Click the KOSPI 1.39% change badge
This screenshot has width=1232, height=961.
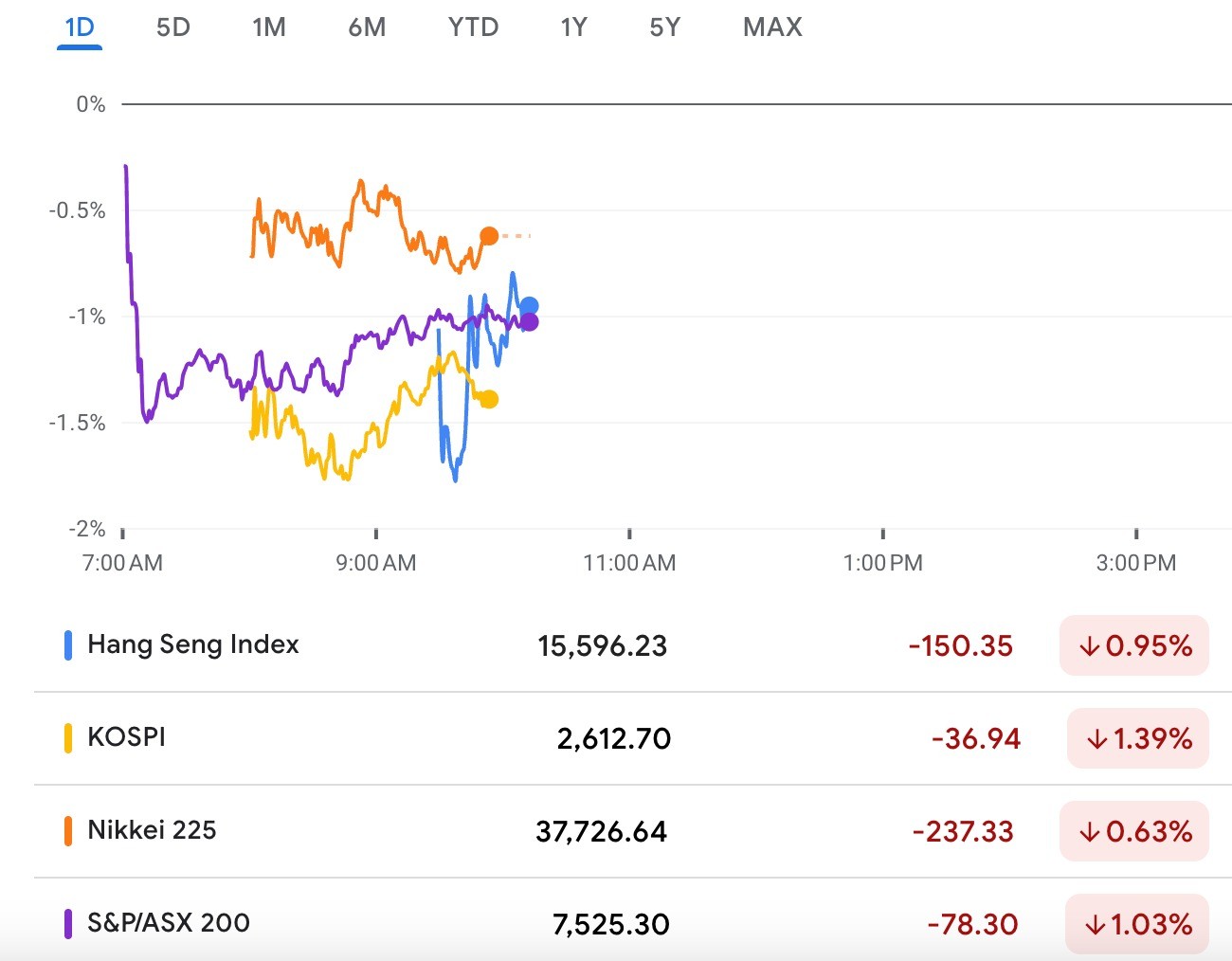pyautogui.click(x=1138, y=738)
